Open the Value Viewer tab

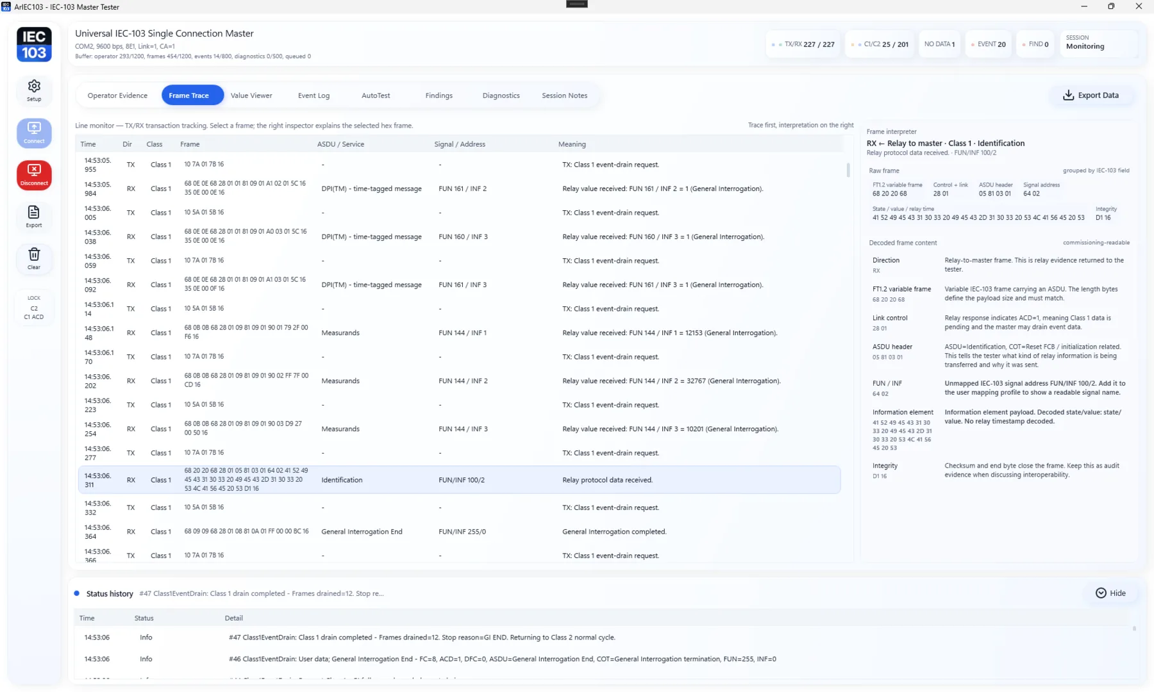tap(251, 95)
